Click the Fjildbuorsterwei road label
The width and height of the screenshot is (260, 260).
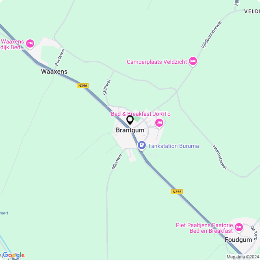click(x=211, y=35)
